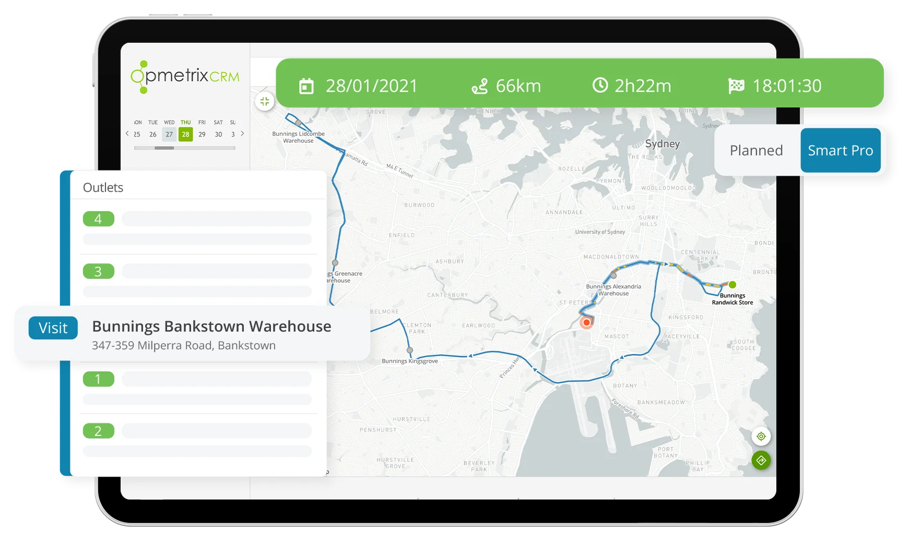Image resolution: width=898 pixels, height=536 pixels.
Task: Open outlet number 4 in Outlets list
Action: [x=98, y=219]
